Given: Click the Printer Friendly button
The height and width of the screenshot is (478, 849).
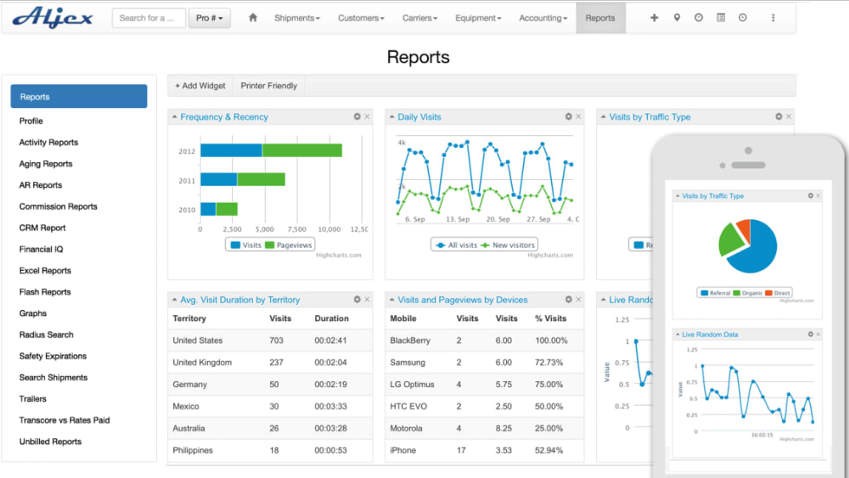Looking at the screenshot, I should (x=269, y=86).
